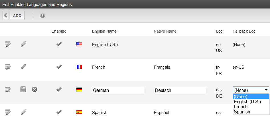270x116 pixels.
Task: Click the French flag icon
Action: (79, 67)
